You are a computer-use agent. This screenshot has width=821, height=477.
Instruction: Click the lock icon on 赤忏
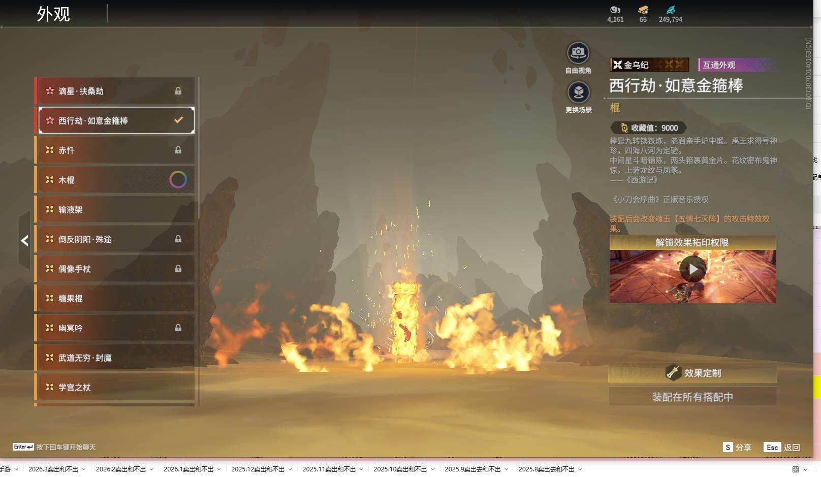(x=178, y=150)
